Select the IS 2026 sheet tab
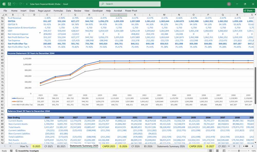Image resolution: width=257 pixels, height=152 pixels. click(124, 146)
